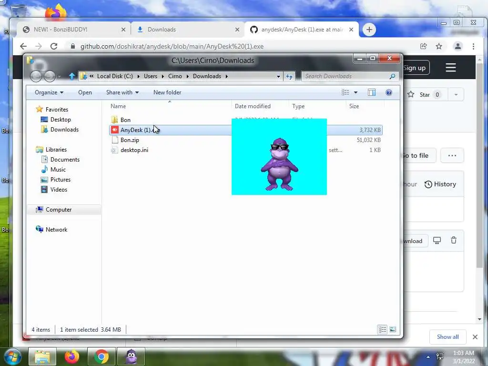488x366 pixels.
Task: Sort by the Date modified column
Action: tap(260, 106)
